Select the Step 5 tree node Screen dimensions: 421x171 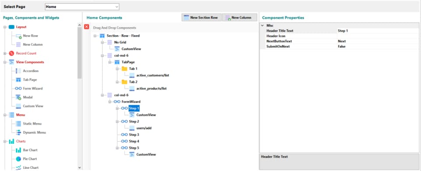(134, 148)
